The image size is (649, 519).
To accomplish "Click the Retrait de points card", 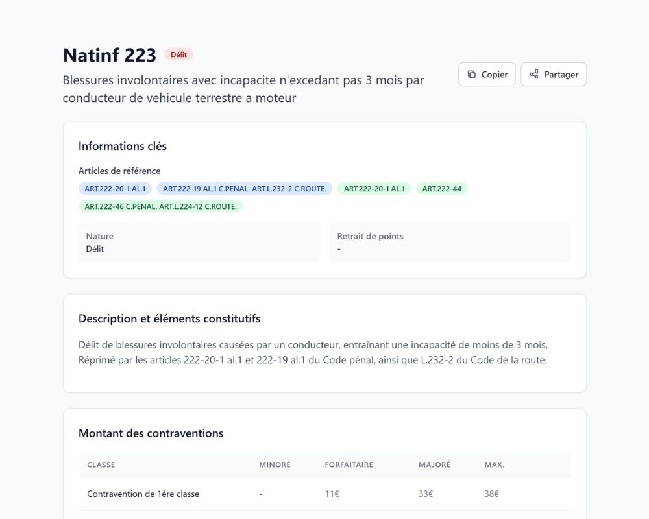I will [450, 243].
